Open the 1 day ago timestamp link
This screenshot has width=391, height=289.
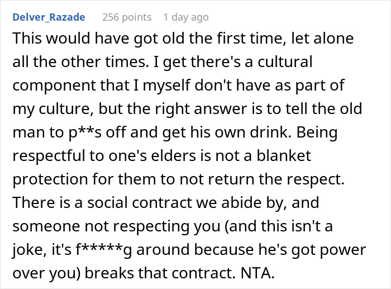[186, 17]
